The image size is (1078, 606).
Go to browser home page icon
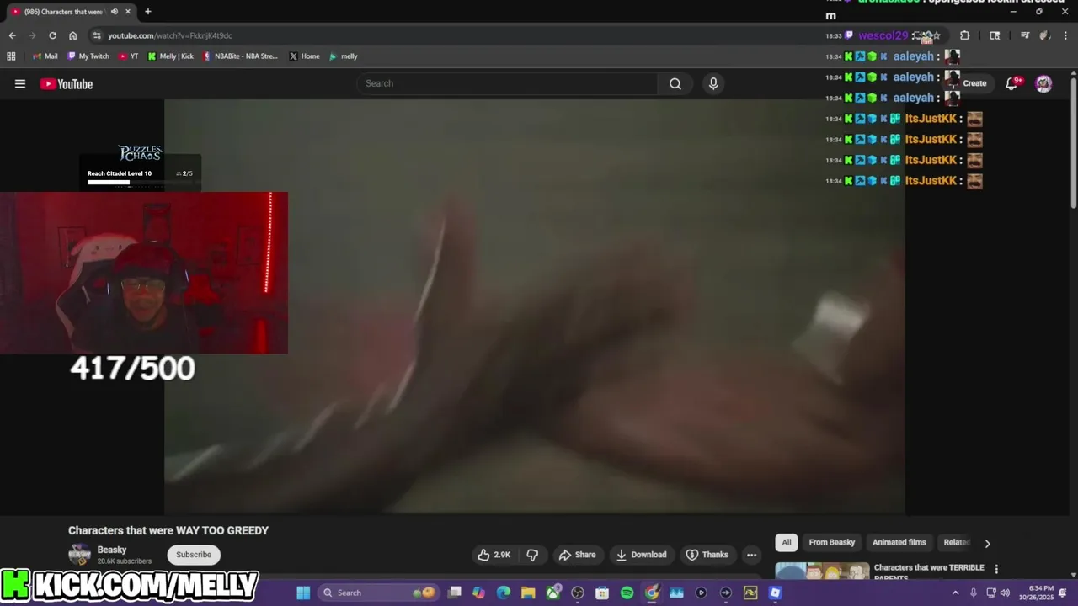pyautogui.click(x=72, y=35)
